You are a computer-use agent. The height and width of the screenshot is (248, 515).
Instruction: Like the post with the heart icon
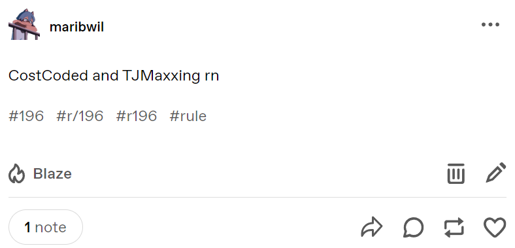pos(495,227)
